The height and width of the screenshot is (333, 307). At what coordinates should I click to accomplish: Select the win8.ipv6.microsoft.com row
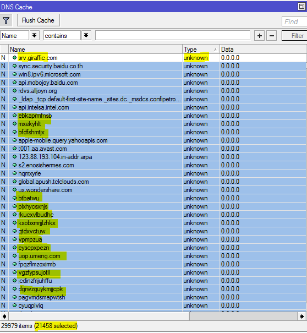pos(153,74)
